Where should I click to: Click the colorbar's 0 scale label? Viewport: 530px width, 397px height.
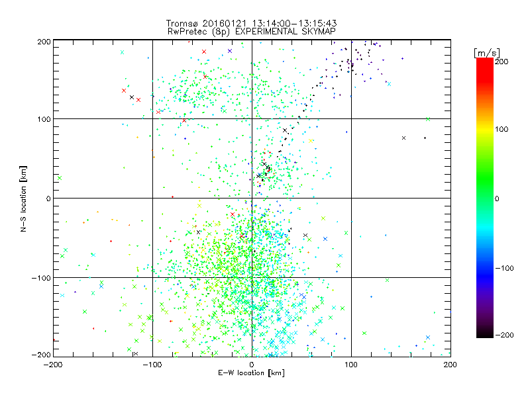(497, 198)
